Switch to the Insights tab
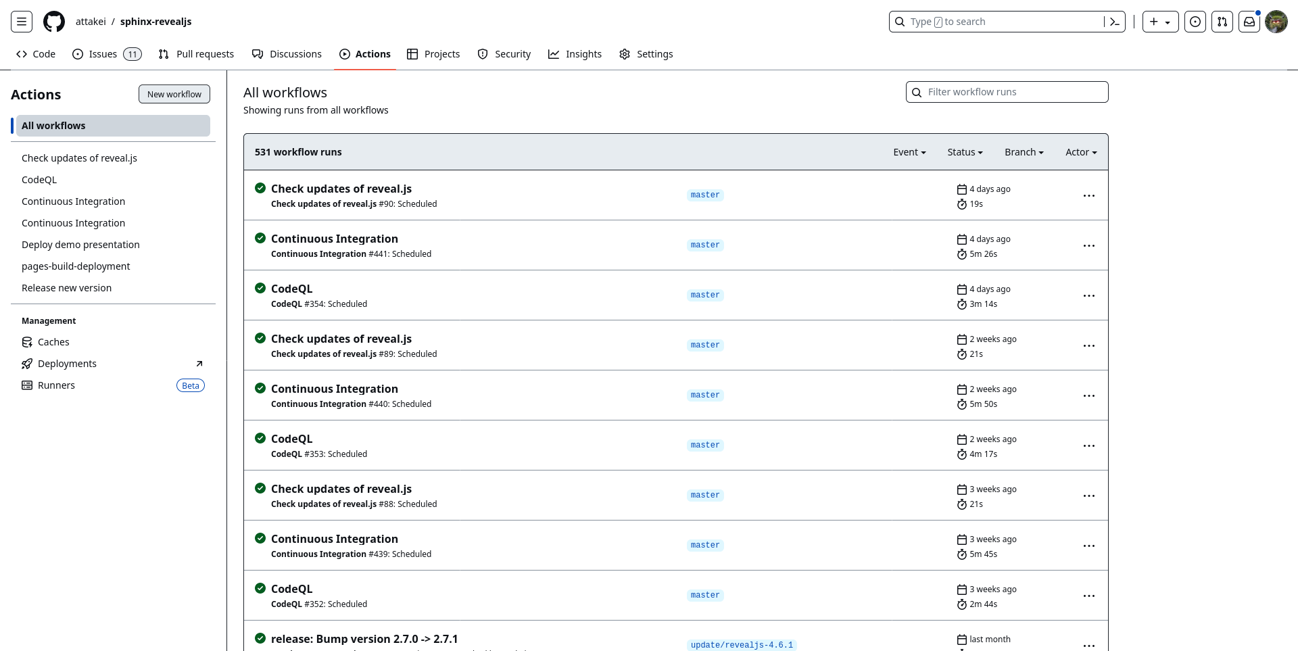Viewport: 1298px width, 651px height. click(575, 54)
